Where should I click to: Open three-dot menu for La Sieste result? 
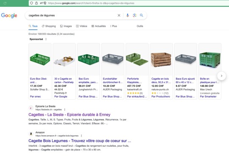[65, 109]
